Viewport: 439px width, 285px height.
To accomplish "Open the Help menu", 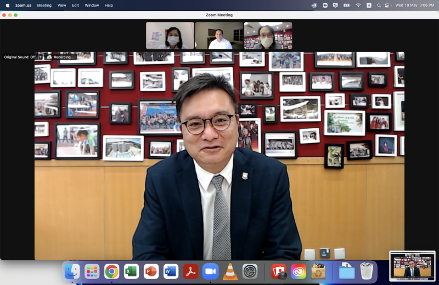I will click(x=109, y=5).
